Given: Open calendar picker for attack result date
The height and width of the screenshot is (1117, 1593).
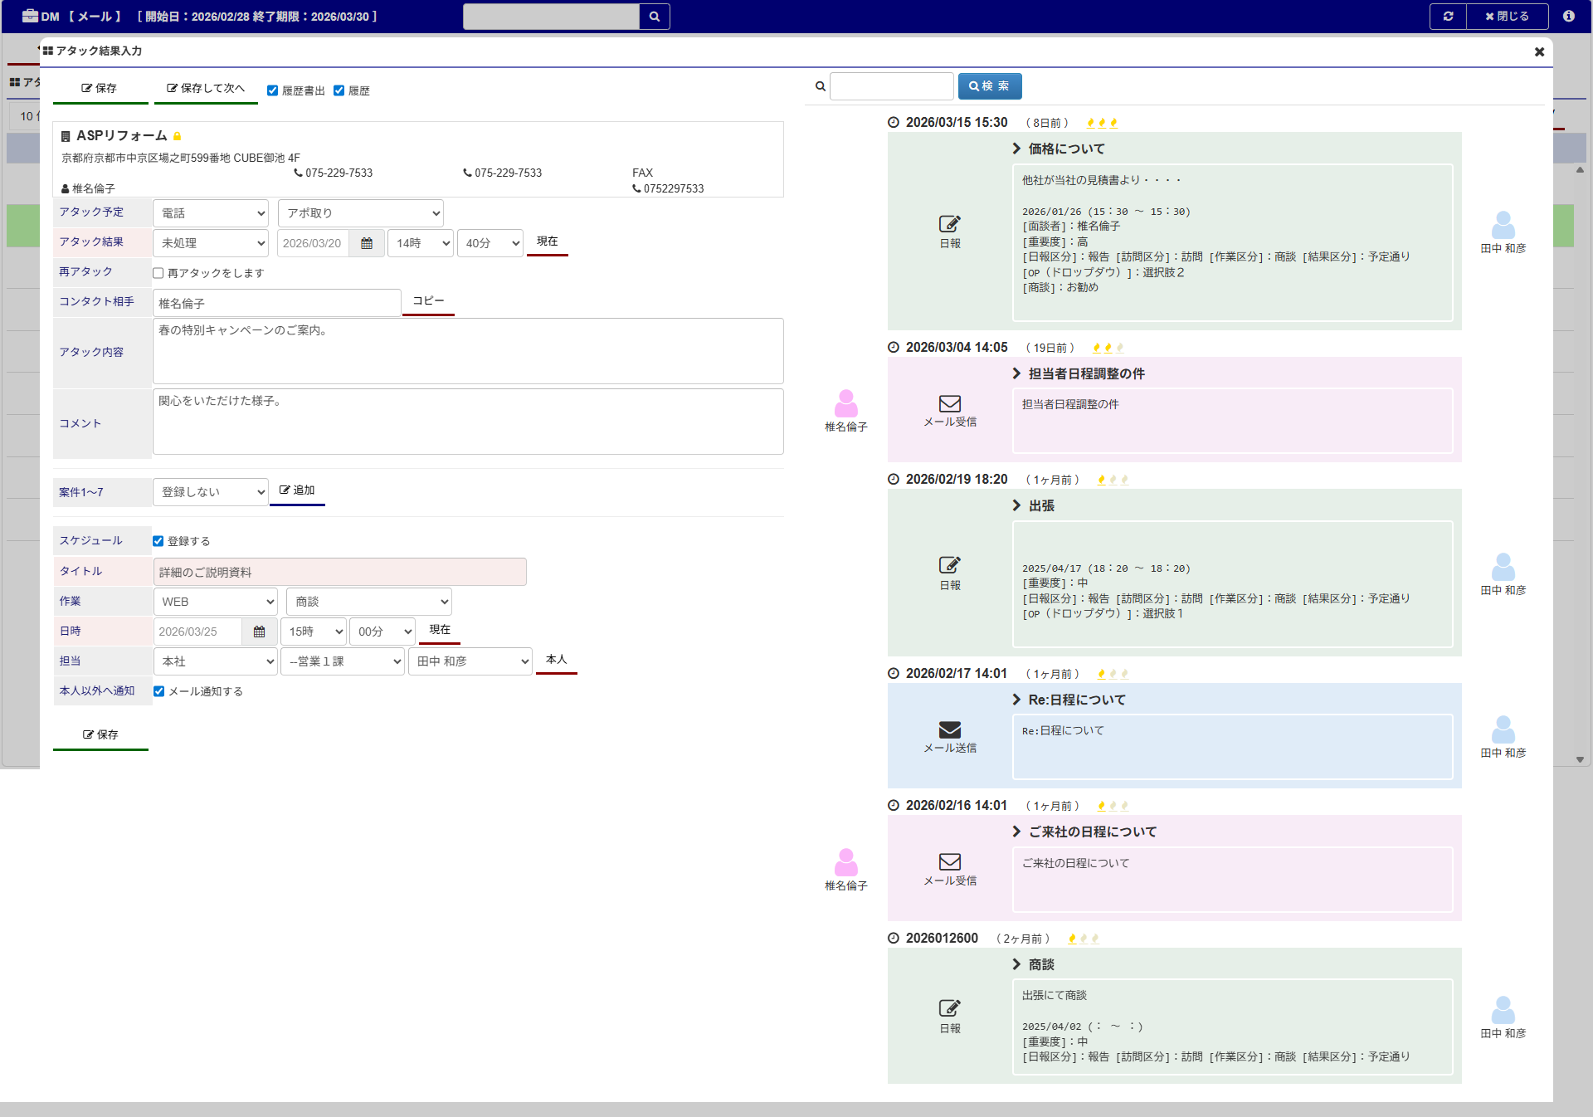Looking at the screenshot, I should 367,243.
